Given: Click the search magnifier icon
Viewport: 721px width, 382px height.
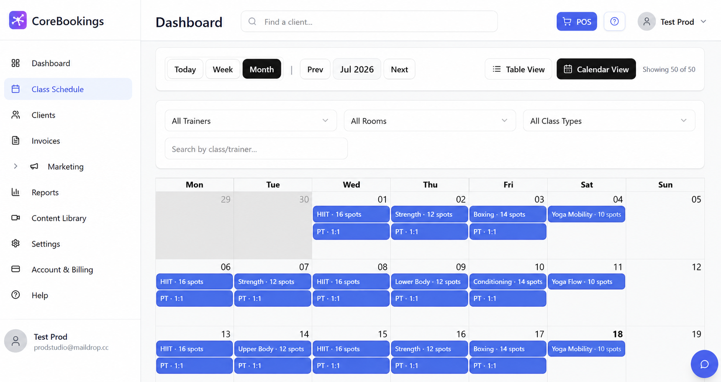Looking at the screenshot, I should pos(252,21).
